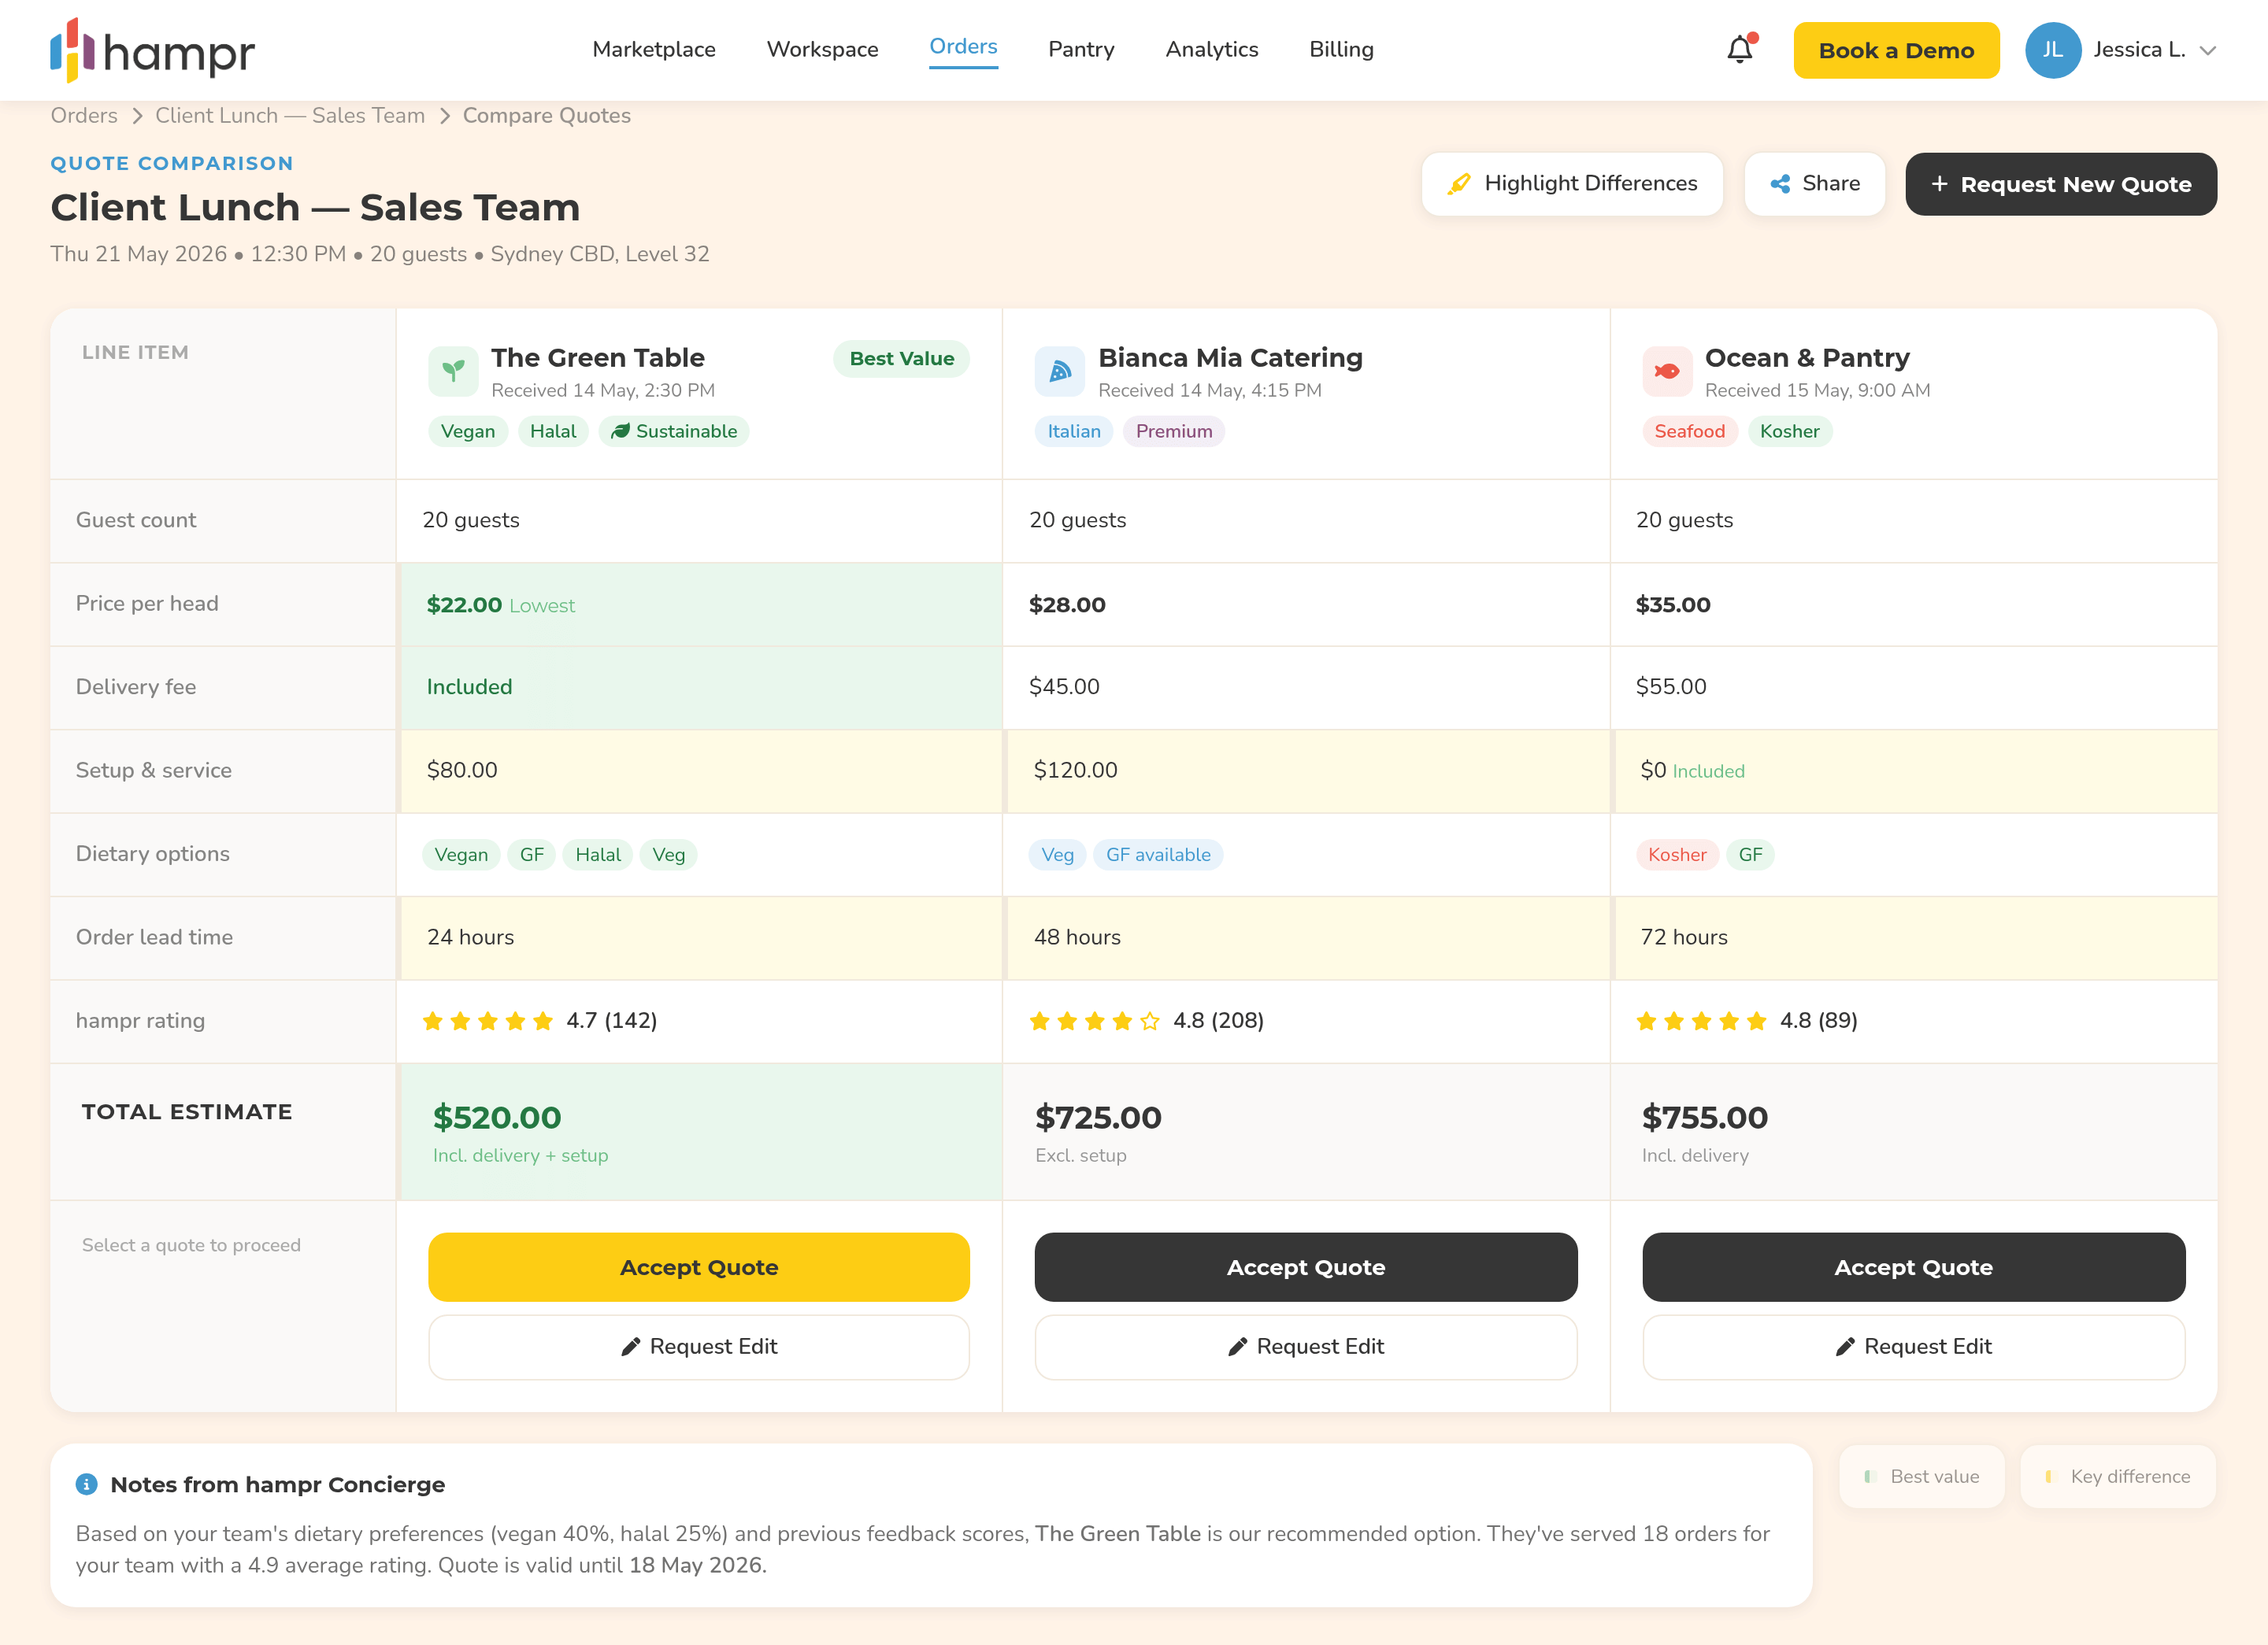The height and width of the screenshot is (1645, 2268).
Task: Click the GF available dietary chip
Action: click(x=1158, y=855)
